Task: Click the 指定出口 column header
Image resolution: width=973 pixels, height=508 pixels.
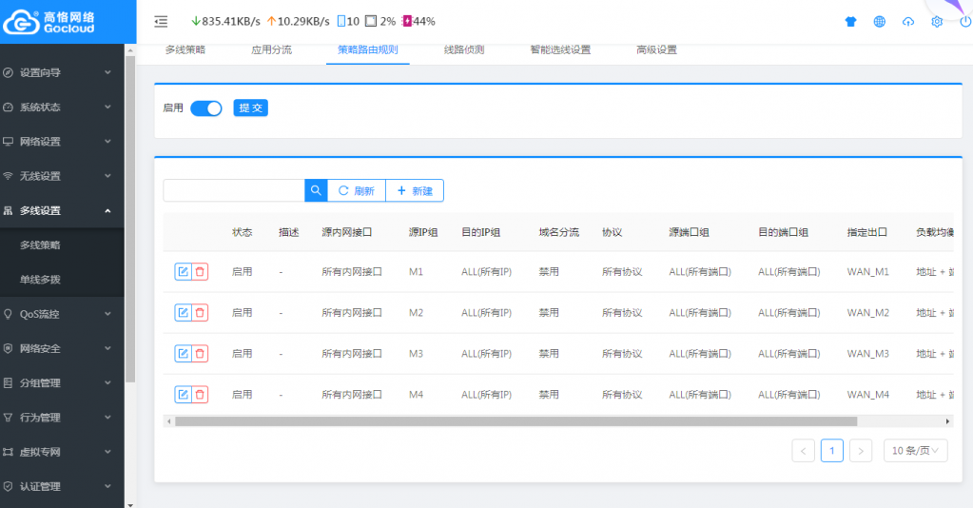Action: coord(866,232)
